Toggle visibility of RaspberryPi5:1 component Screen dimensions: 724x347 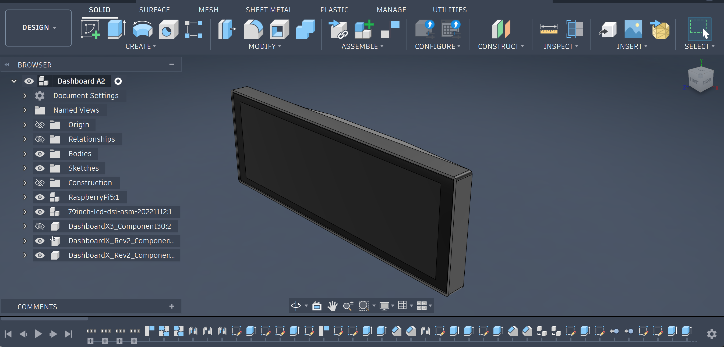pos(40,197)
